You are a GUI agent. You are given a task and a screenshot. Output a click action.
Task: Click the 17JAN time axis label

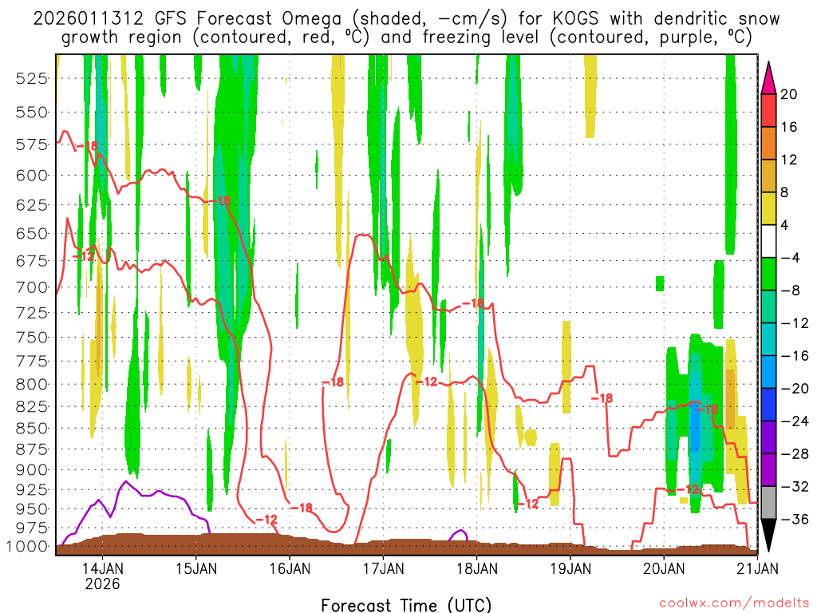click(x=383, y=568)
